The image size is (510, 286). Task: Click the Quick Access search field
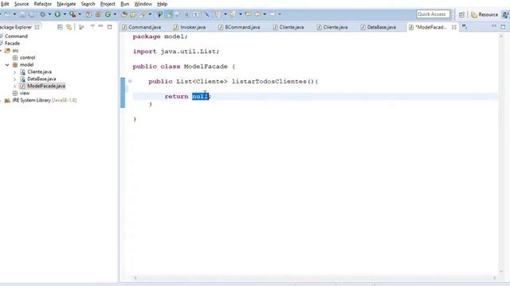[433, 14]
